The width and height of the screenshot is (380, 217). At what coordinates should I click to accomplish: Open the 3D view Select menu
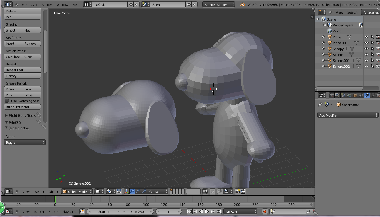tap(39, 191)
